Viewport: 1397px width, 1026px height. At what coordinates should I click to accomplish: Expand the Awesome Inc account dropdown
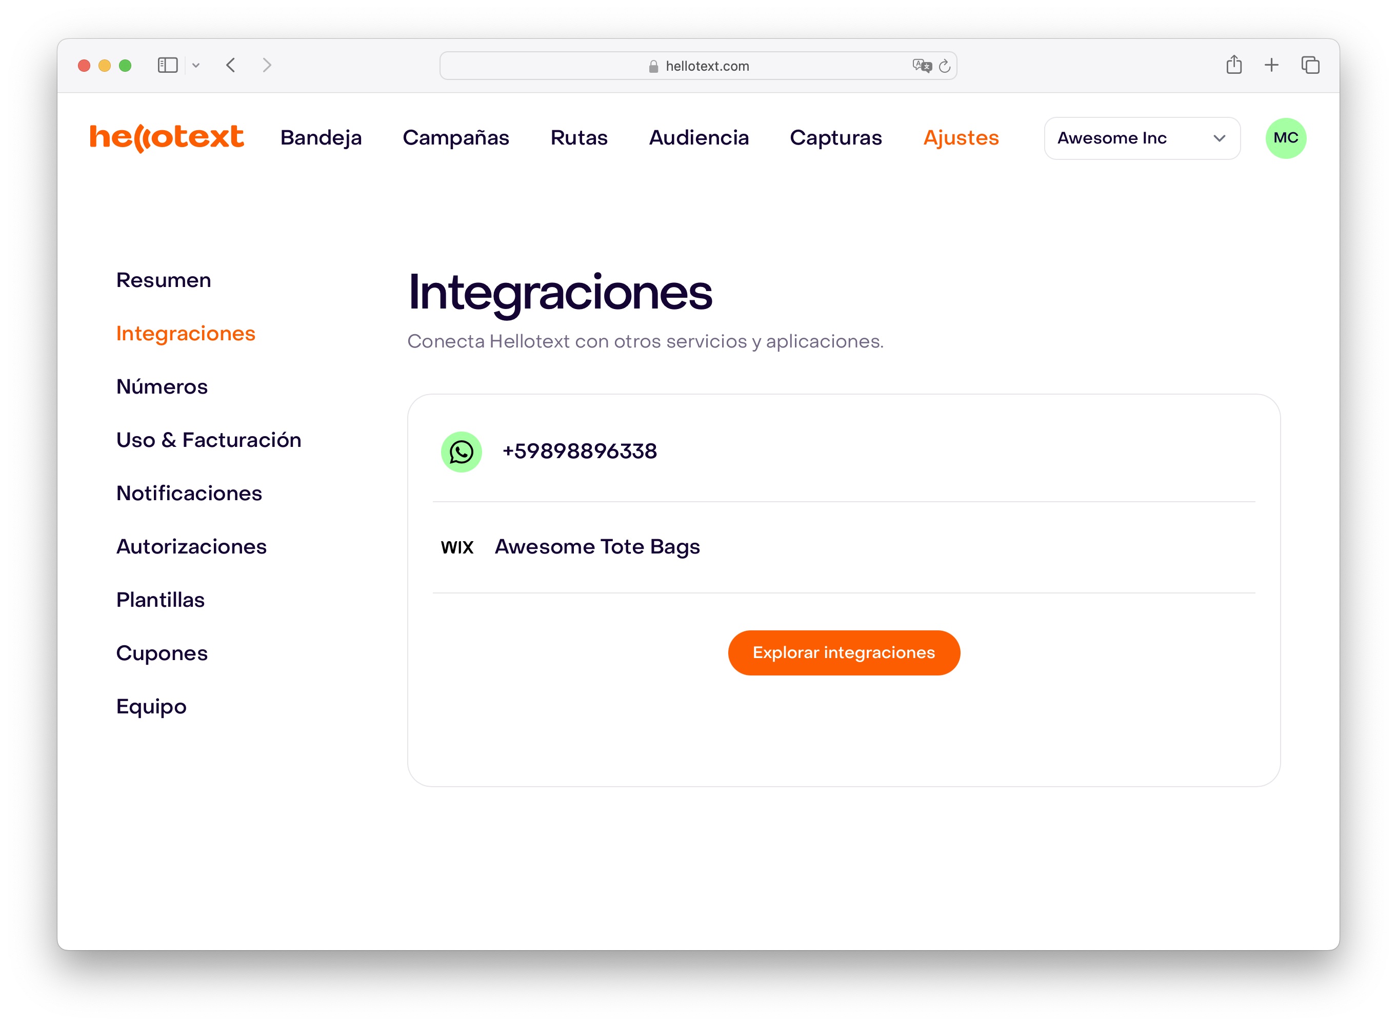[1142, 138]
